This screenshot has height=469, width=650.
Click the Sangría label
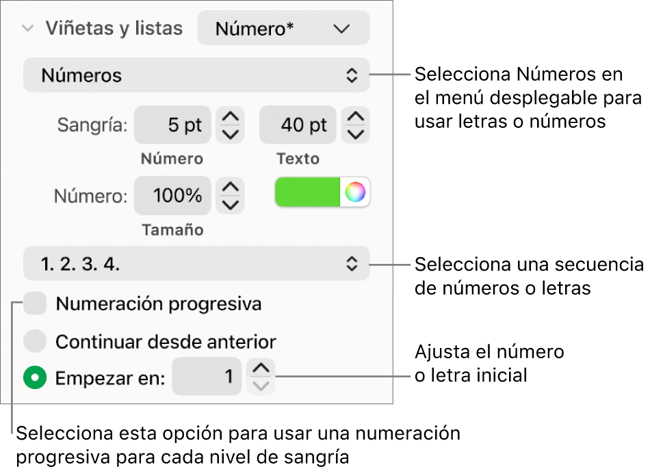click(92, 125)
